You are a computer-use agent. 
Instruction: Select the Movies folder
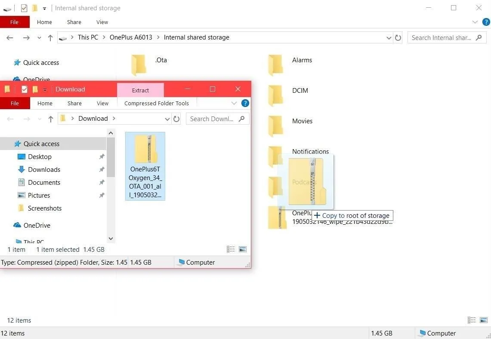point(290,126)
